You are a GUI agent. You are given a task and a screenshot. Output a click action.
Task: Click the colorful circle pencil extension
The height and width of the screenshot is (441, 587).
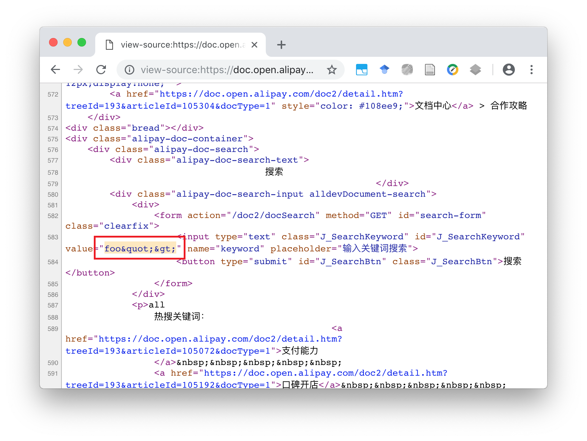tap(452, 70)
